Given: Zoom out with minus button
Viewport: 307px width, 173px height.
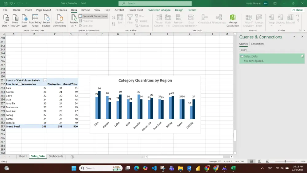Looking at the screenshot, I should (273, 161).
